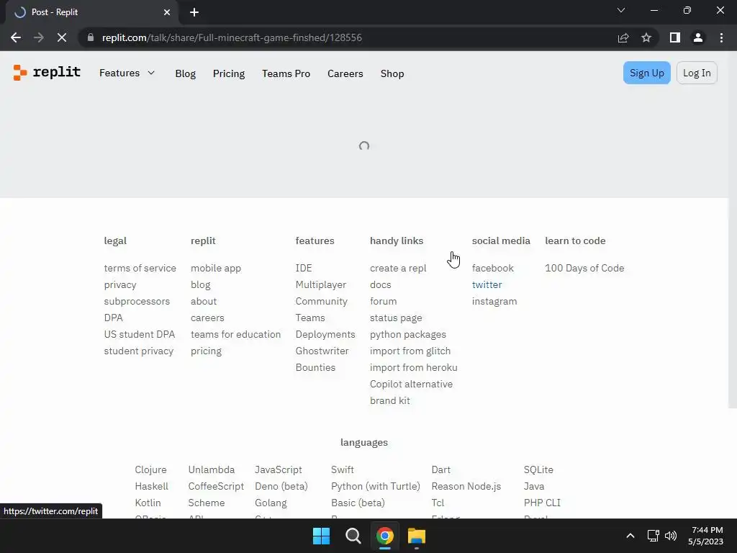Open the facebook social link

(x=492, y=268)
